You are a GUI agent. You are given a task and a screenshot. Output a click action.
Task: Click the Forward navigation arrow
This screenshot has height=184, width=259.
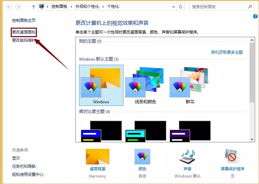click(18, 7)
